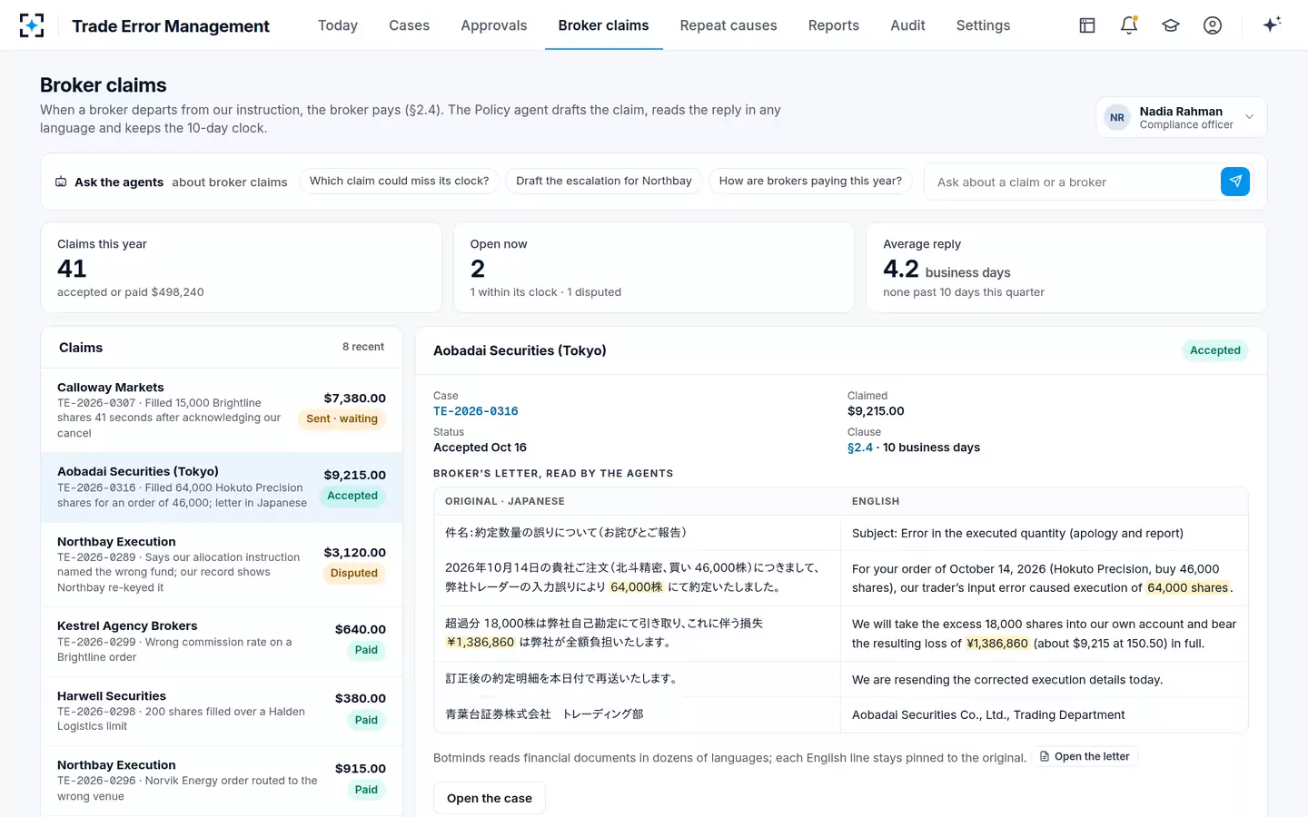Open the graduation cap learning icon
1308x817 pixels.
click(1171, 25)
